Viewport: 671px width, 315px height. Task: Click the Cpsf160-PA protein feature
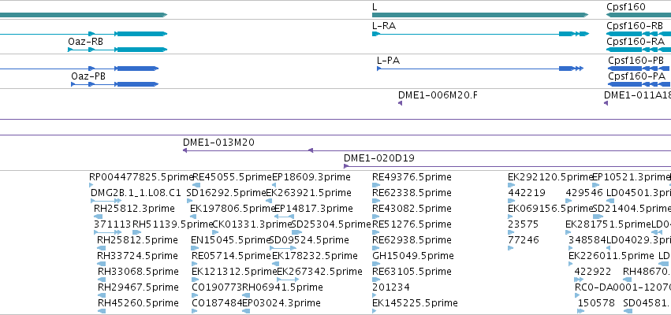639,84
